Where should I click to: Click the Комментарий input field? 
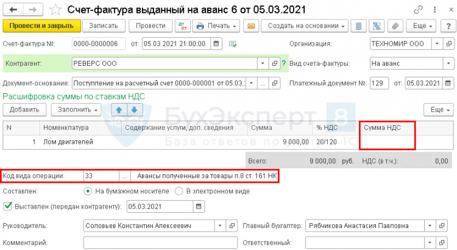click(x=160, y=243)
